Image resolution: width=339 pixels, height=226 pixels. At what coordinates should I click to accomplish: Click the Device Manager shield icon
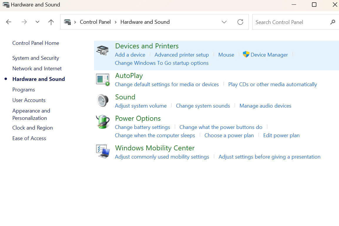tap(246, 54)
